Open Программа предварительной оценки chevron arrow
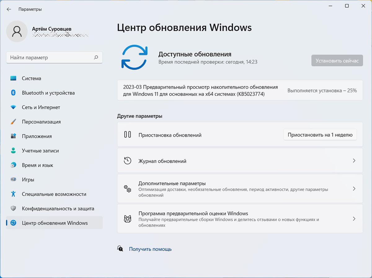 click(354, 219)
